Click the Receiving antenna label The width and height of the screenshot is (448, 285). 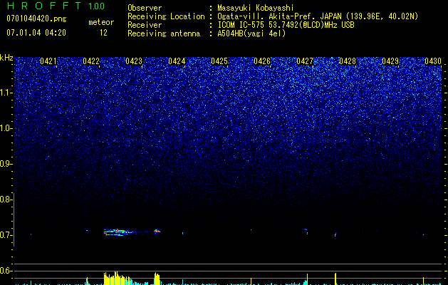pyautogui.click(x=164, y=33)
